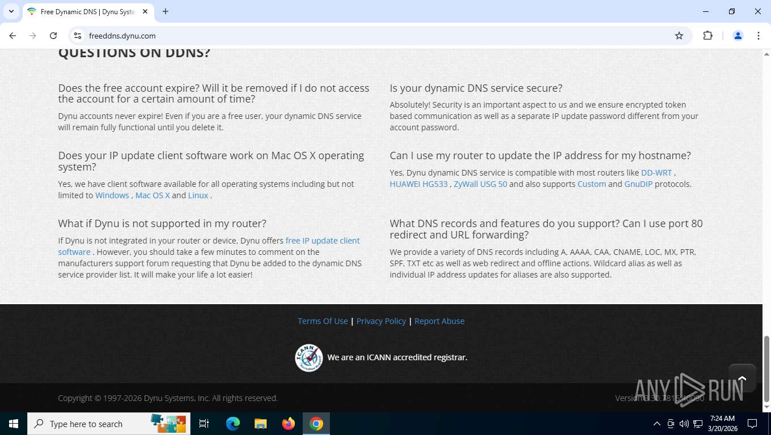Click the Copyright 1997-2026 Dynu Systems text
The image size is (771, 435).
coord(168,398)
